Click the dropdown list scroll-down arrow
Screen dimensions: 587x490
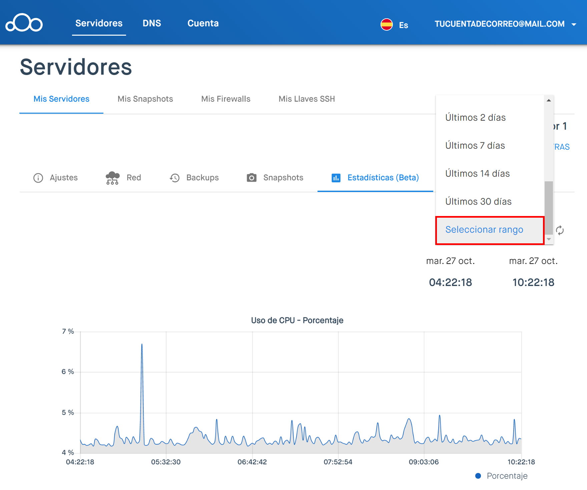pos(549,239)
